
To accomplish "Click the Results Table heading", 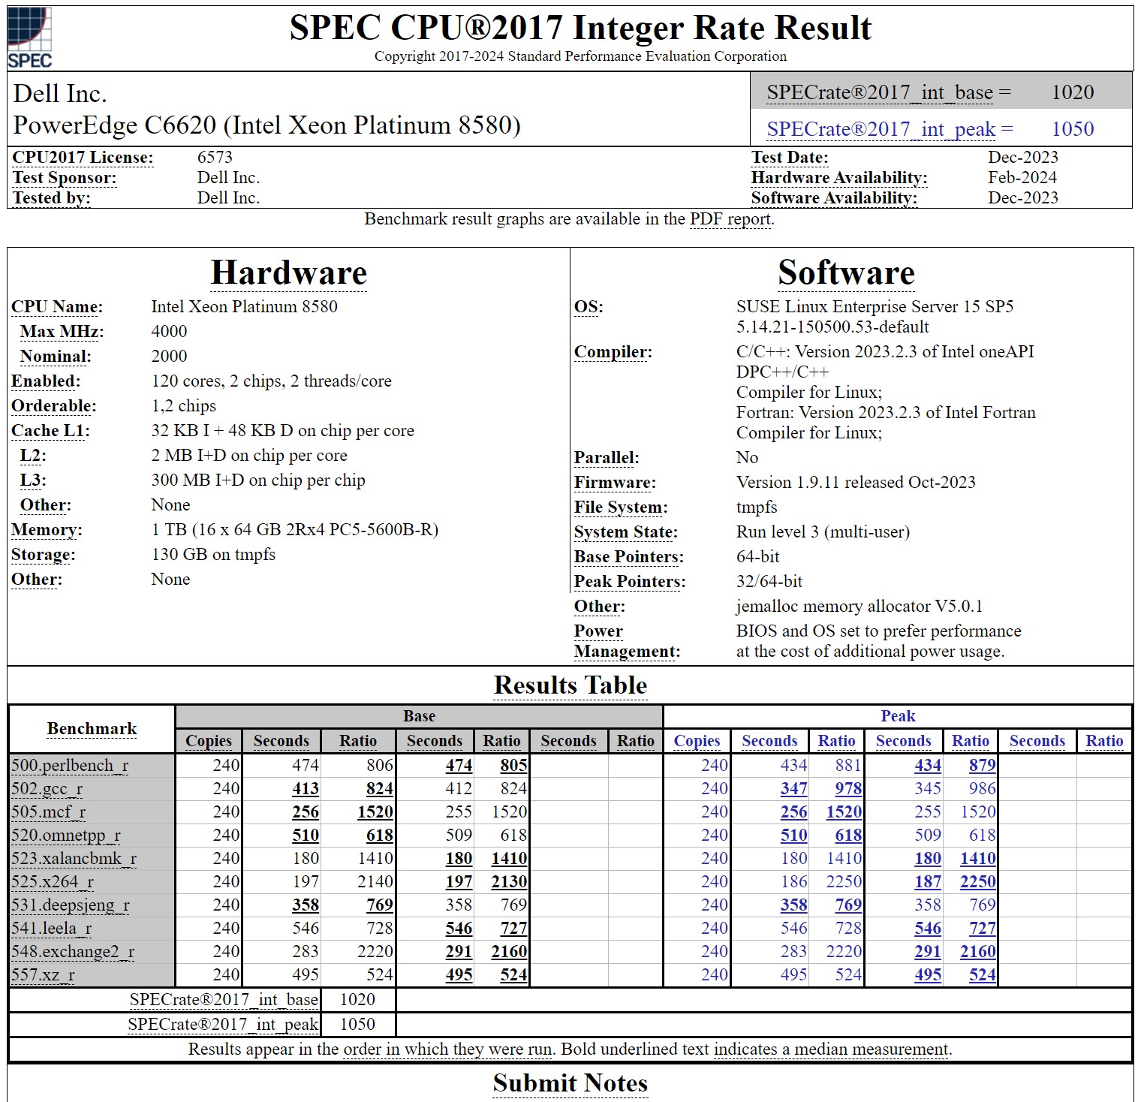I will coord(570,685).
